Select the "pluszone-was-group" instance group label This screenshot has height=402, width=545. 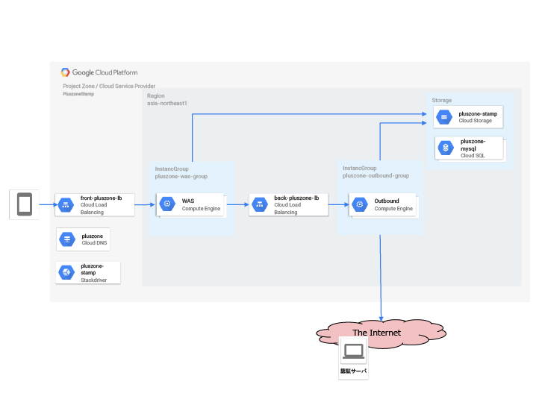click(181, 177)
